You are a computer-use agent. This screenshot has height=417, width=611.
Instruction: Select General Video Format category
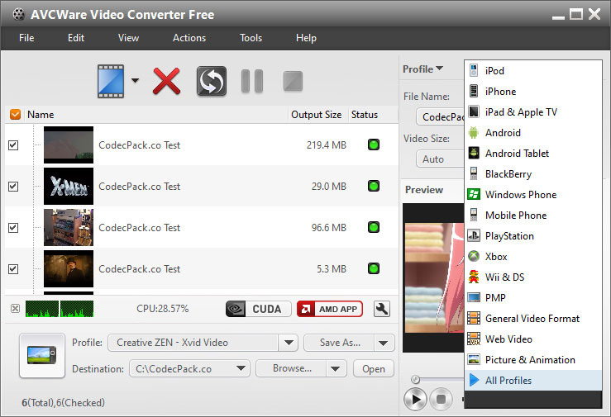533,318
